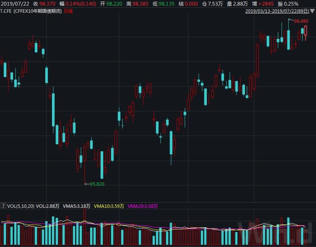Click the CFFEX10年期国债期货 contract name
The height and width of the screenshot is (247, 316).
(38, 11)
